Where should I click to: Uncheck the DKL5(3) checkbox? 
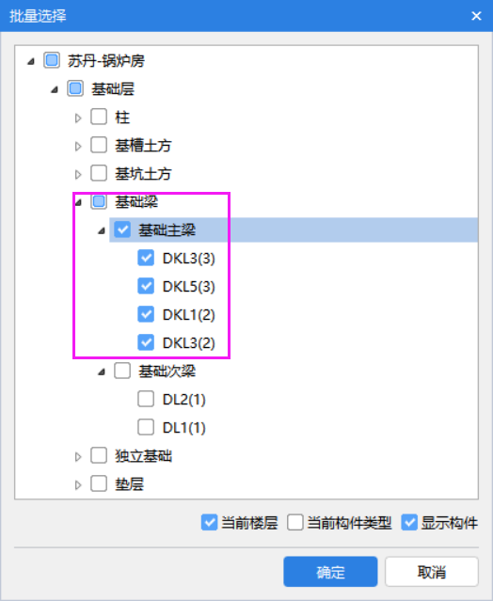146,286
